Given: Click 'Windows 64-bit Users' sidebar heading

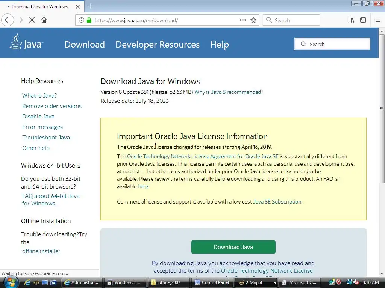Looking at the screenshot, I should point(51,165).
